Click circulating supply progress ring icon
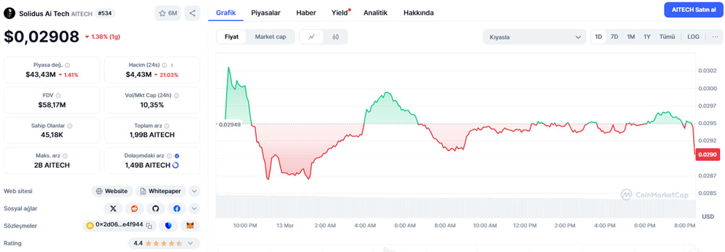725x252 pixels. pos(176,165)
